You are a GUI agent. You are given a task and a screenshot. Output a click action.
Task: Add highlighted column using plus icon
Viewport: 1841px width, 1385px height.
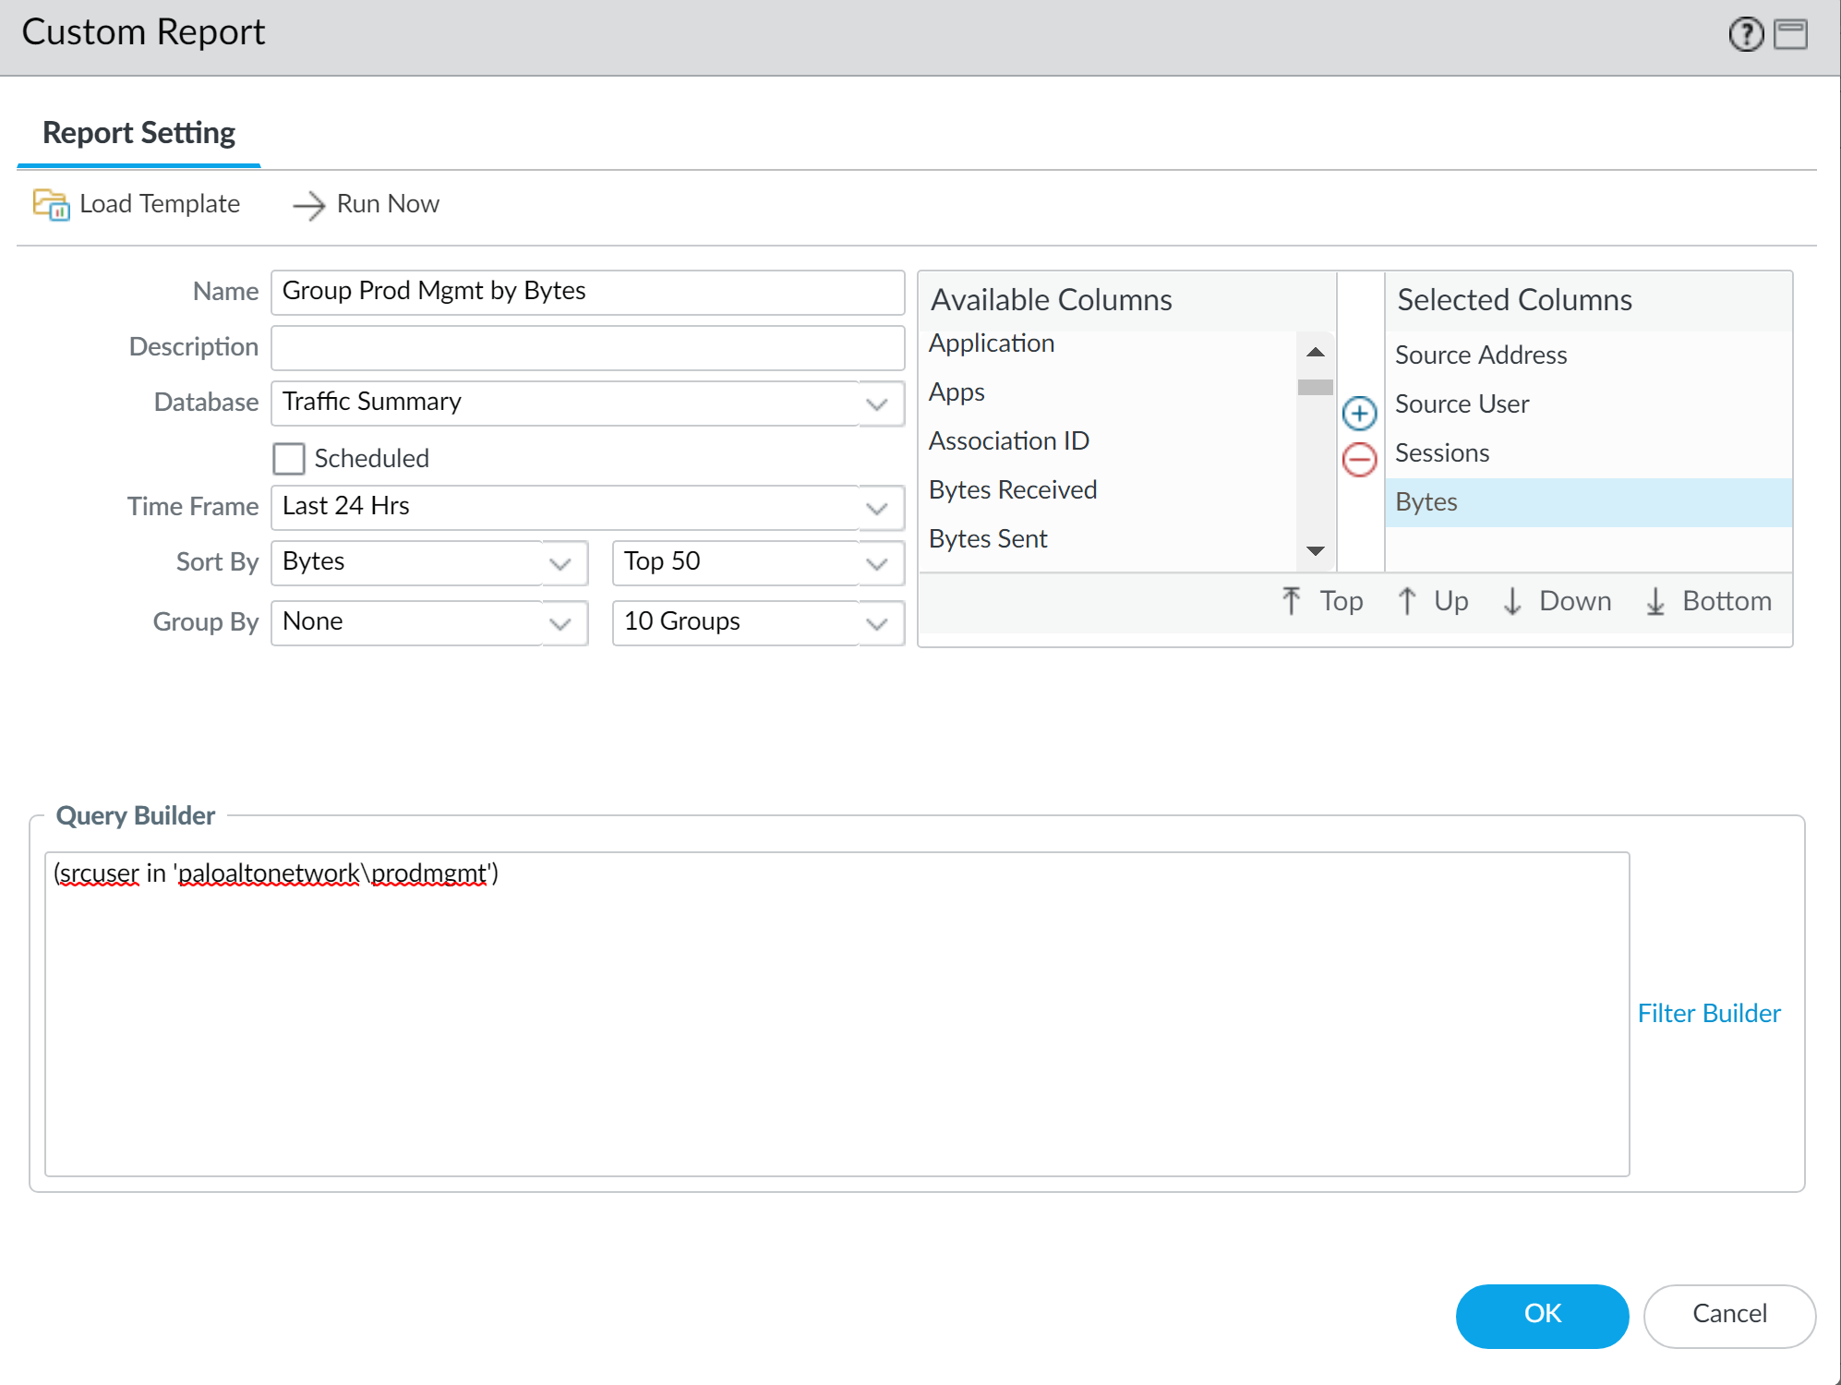pos(1359,414)
